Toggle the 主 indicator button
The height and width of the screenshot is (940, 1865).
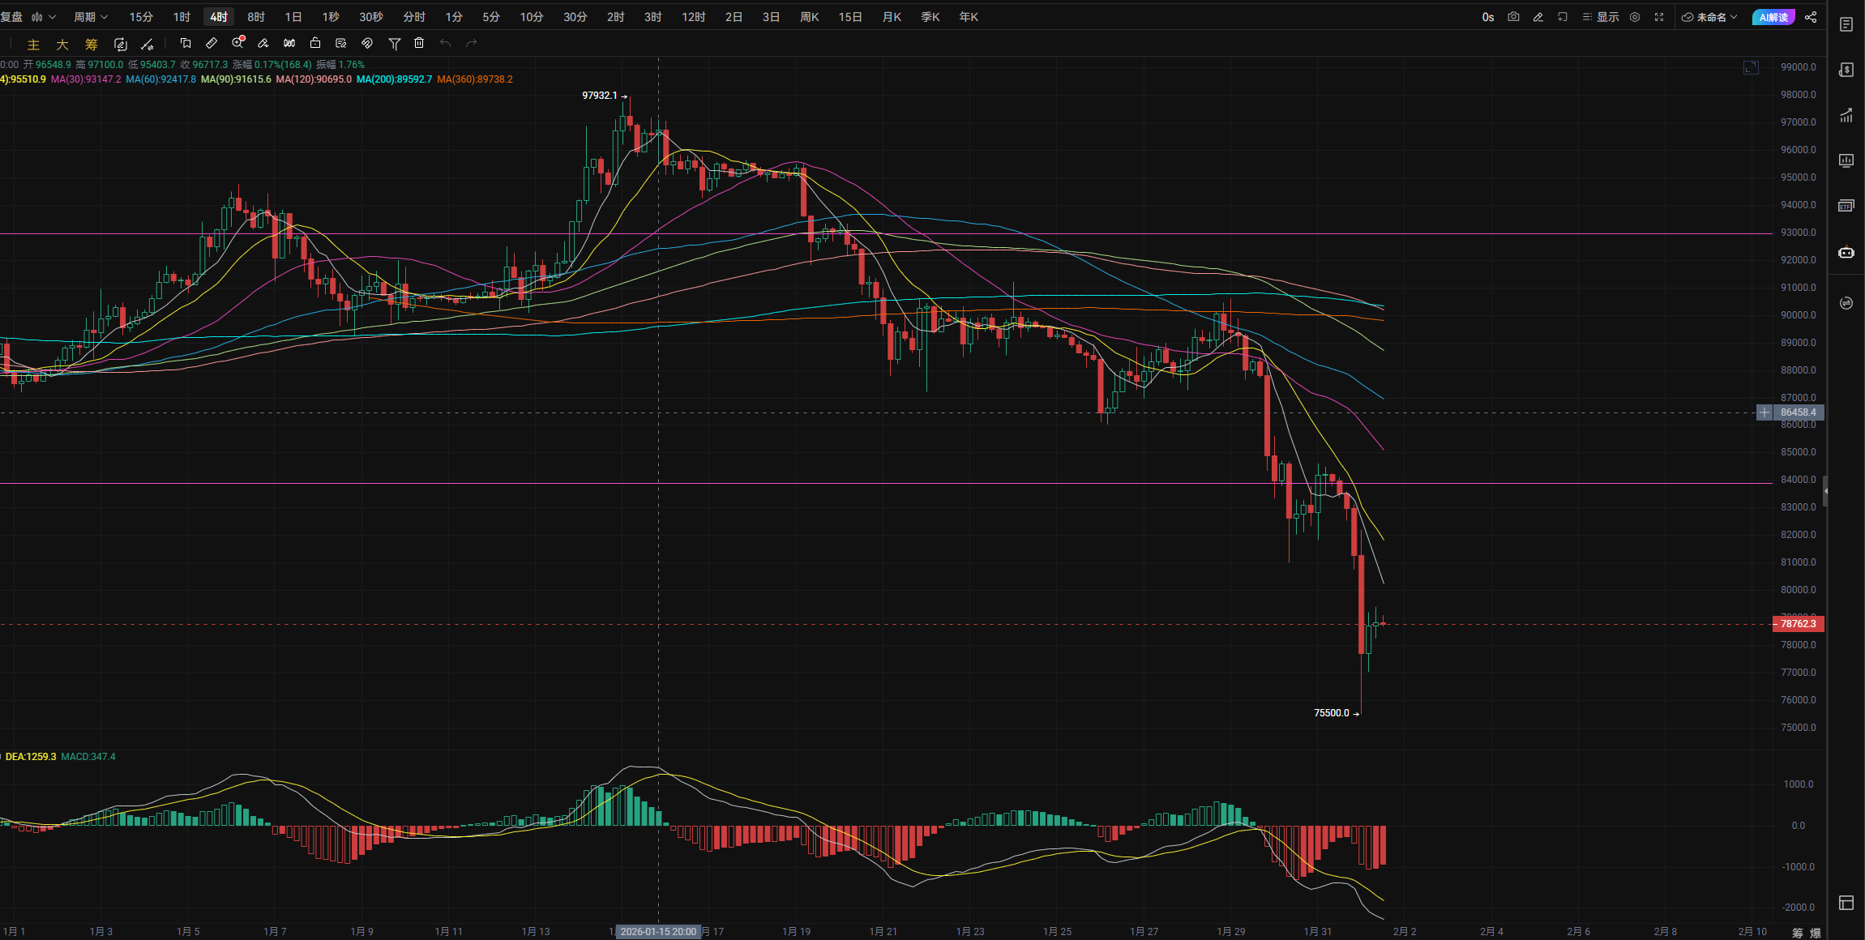(x=33, y=45)
